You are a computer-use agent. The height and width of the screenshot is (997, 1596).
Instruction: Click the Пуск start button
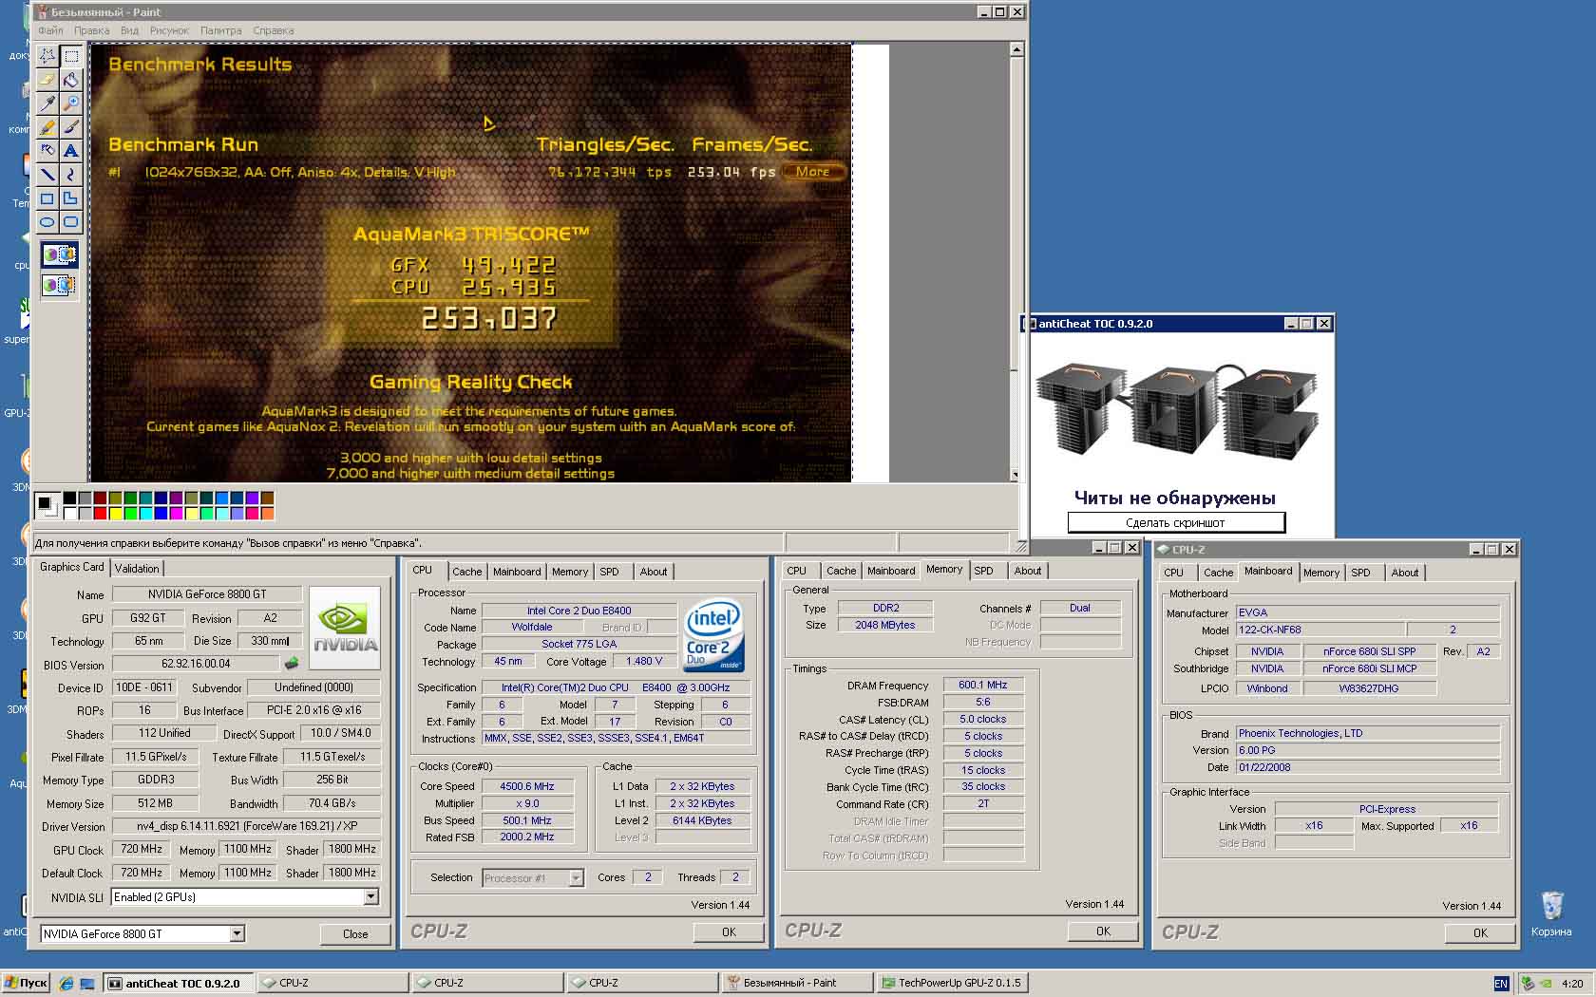tap(27, 983)
